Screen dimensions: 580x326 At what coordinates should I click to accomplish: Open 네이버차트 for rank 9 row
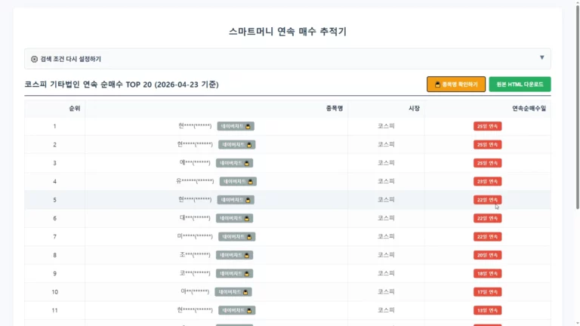point(235,273)
